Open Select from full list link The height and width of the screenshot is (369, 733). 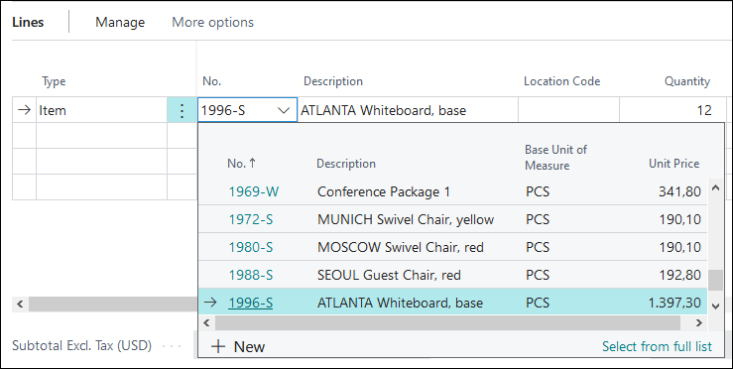pyautogui.click(x=657, y=346)
